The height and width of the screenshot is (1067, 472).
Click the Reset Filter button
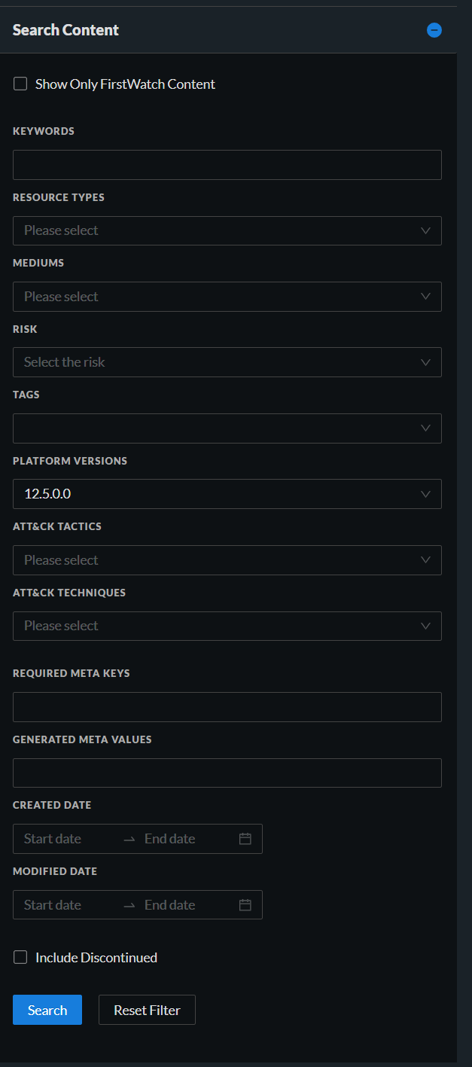[147, 1011]
